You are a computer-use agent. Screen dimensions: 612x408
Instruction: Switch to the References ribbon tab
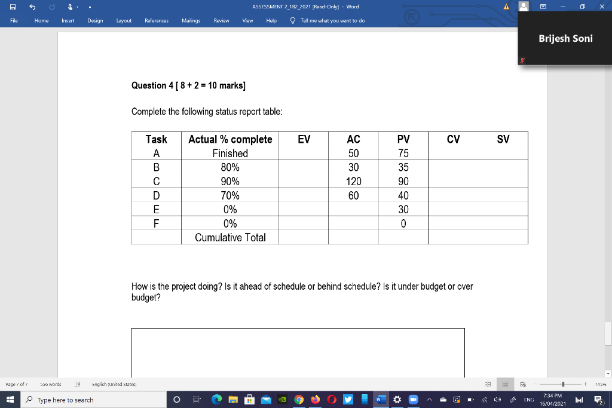pos(157,20)
